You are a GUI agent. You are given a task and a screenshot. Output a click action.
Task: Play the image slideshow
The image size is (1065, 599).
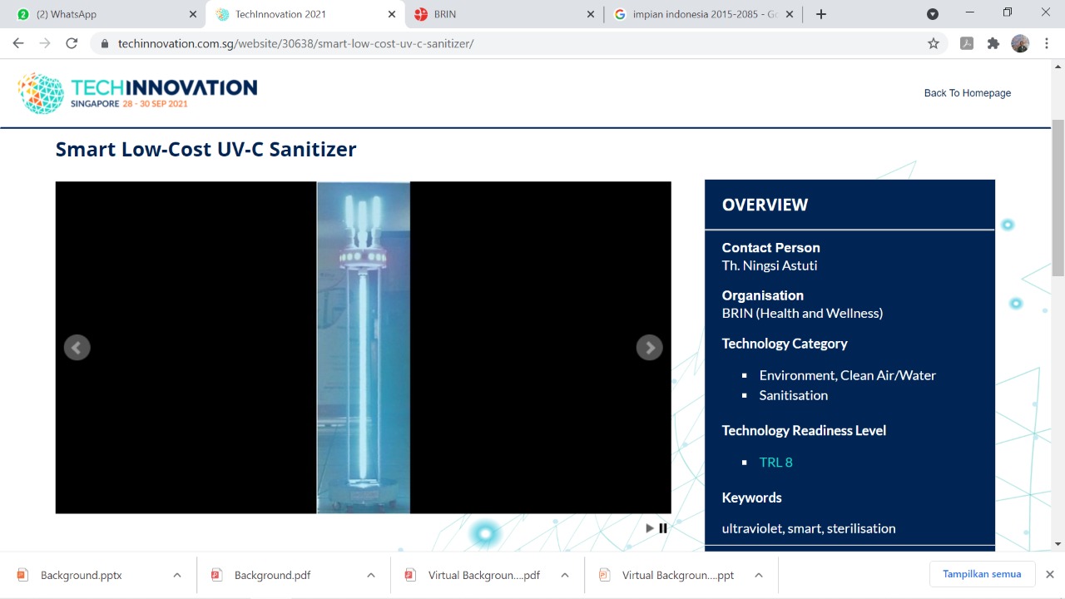[x=650, y=528]
